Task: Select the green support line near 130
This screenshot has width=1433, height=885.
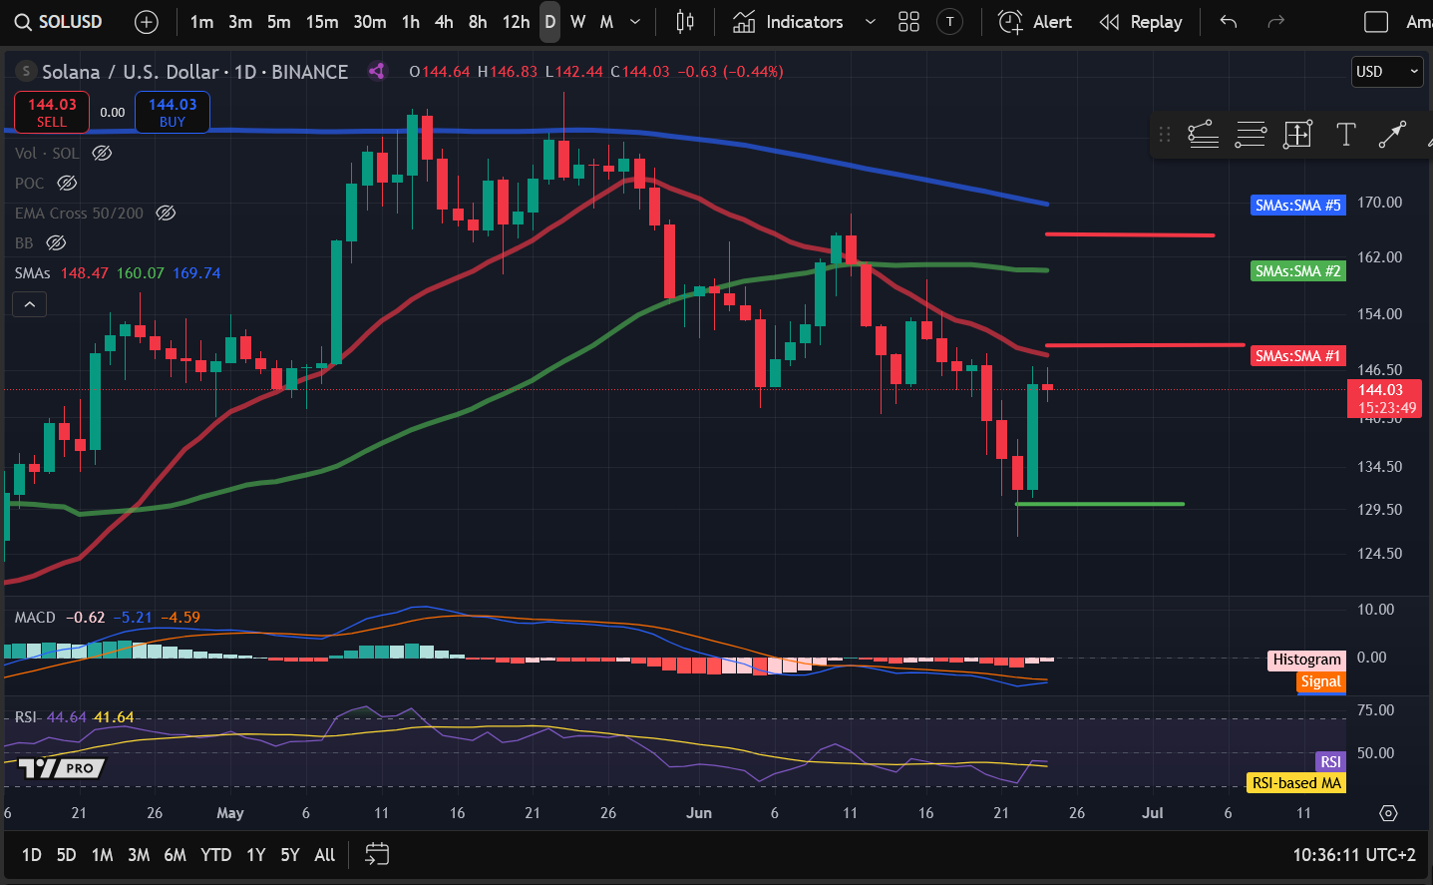Action: point(1100,504)
